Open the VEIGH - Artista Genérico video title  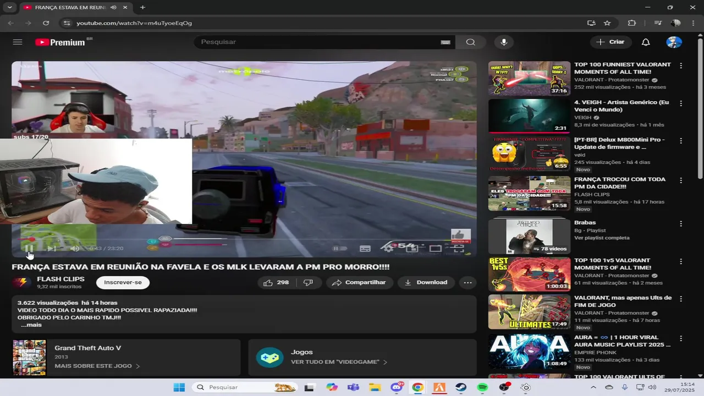click(621, 106)
